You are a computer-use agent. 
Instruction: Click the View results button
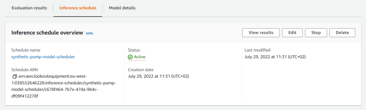(261, 33)
